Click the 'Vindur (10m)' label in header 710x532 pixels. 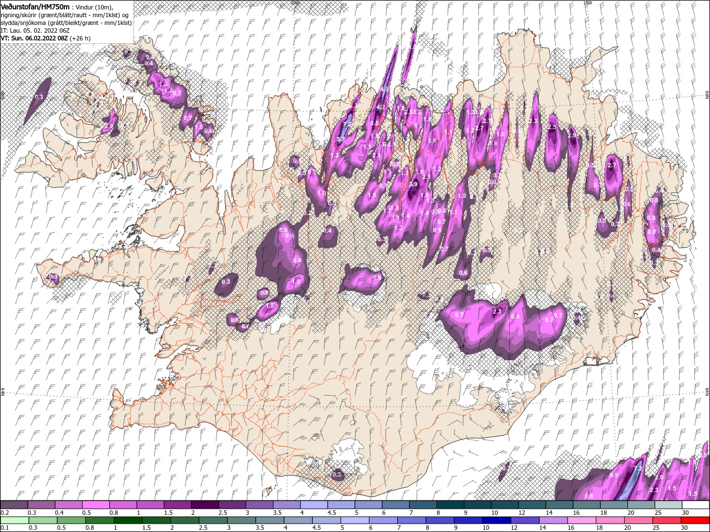(x=94, y=7)
